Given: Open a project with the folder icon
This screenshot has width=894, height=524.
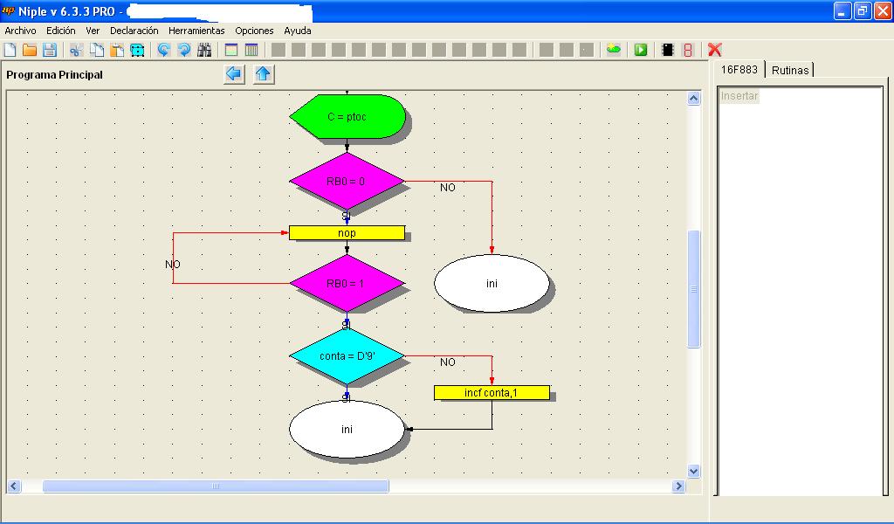Looking at the screenshot, I should 30,50.
